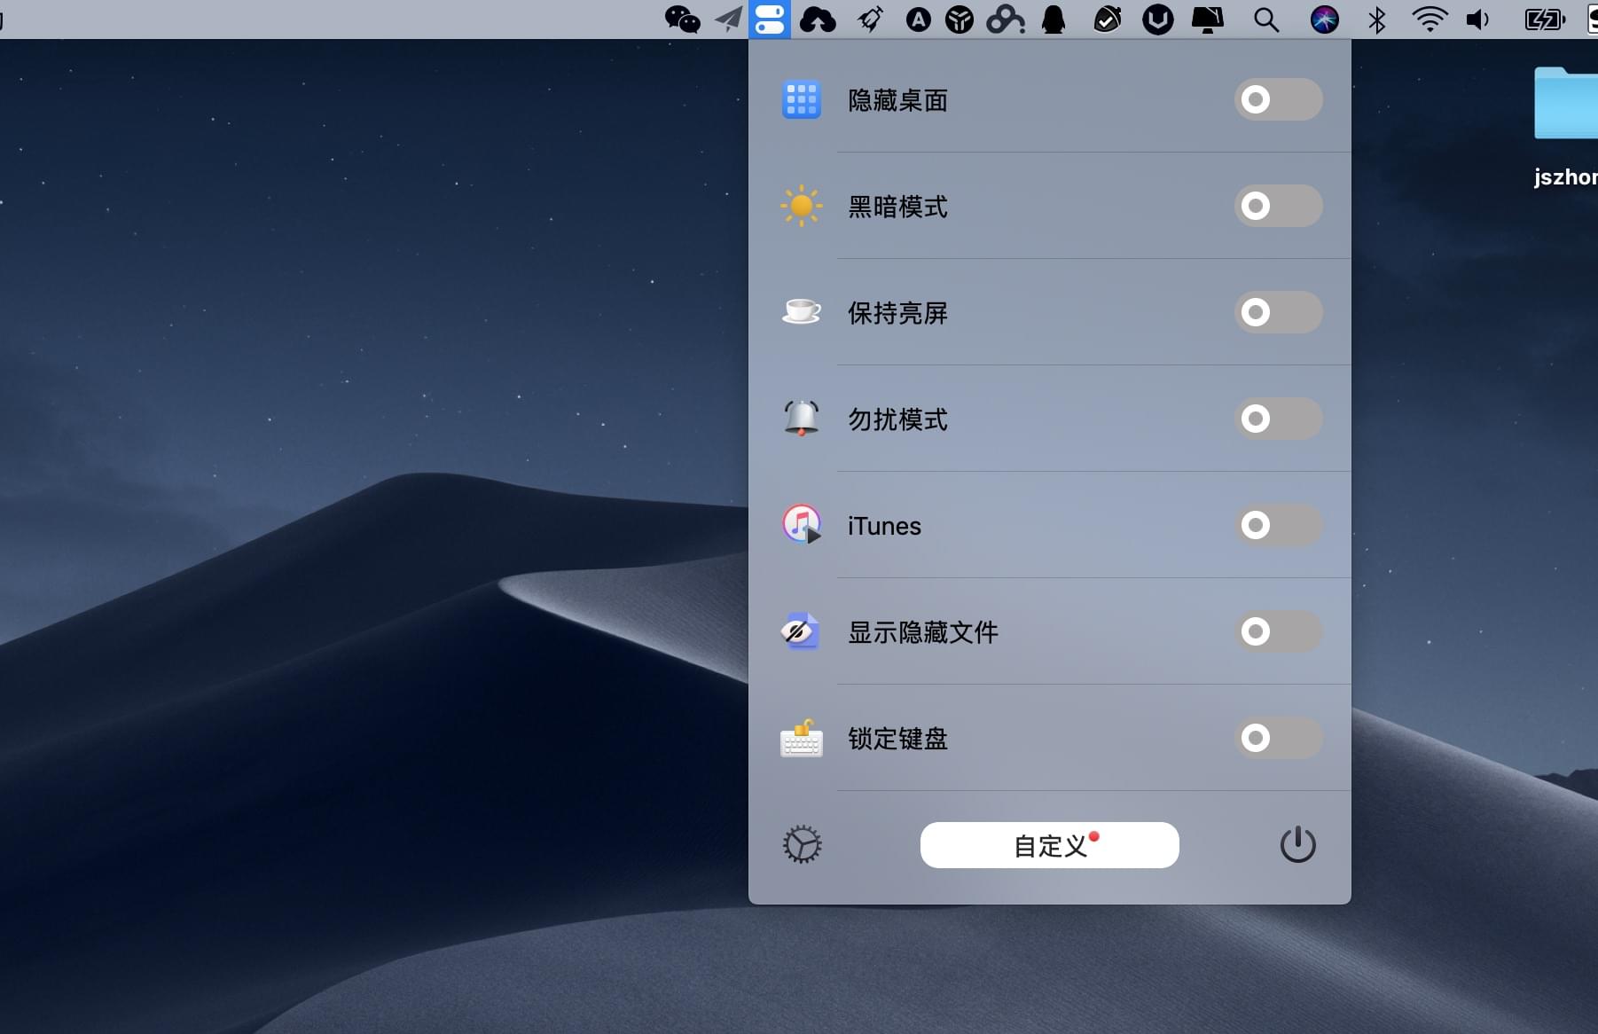
Task: Click the display monitor menu bar icon
Action: pos(1207,20)
